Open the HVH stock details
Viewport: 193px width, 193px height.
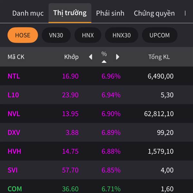pos(96,151)
